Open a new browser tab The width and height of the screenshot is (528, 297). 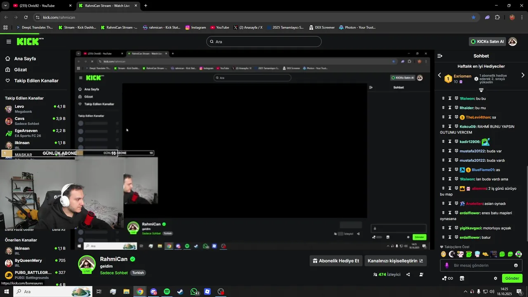point(146,6)
